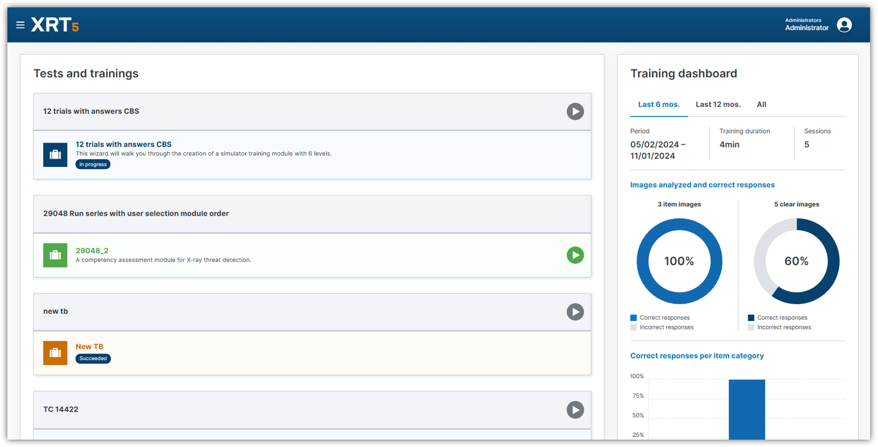Click Images analyzed and correct responses heading

(703, 185)
